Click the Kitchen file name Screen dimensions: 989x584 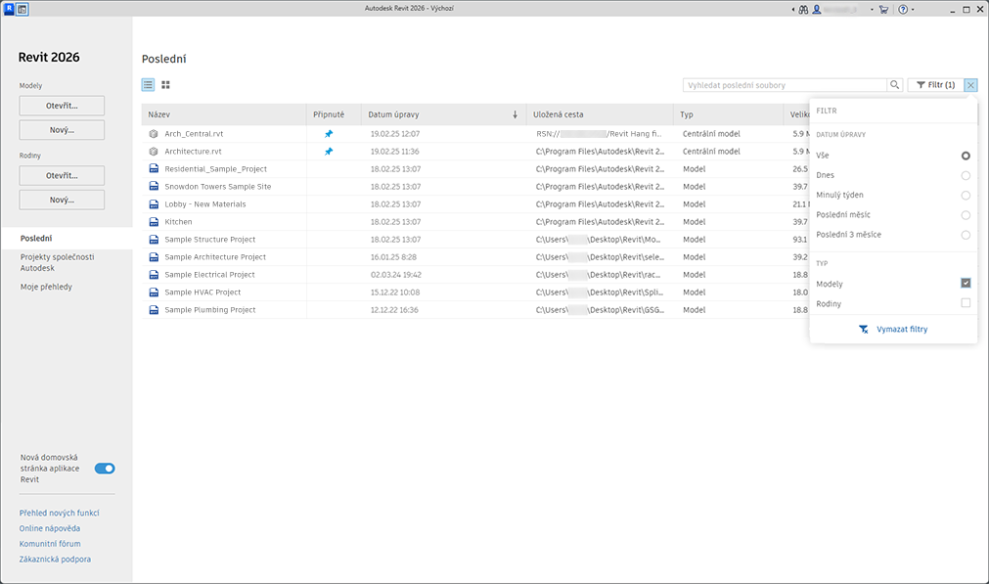pos(178,222)
